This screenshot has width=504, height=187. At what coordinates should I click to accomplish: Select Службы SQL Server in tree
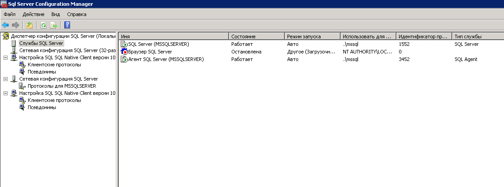pos(41,43)
